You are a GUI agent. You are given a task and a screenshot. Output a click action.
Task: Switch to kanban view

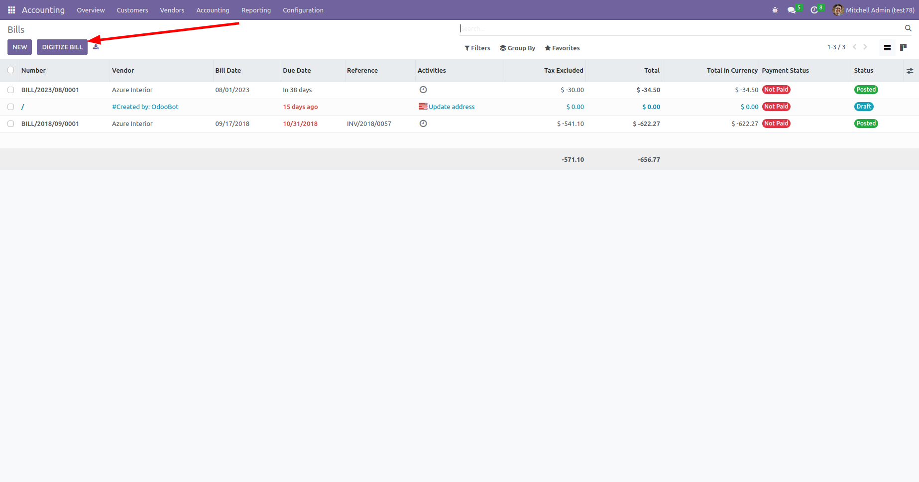[903, 48]
